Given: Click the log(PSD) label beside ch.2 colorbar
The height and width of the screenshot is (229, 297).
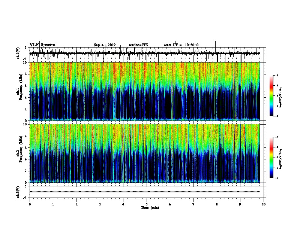Looking at the screenshot, I should point(280,159).
